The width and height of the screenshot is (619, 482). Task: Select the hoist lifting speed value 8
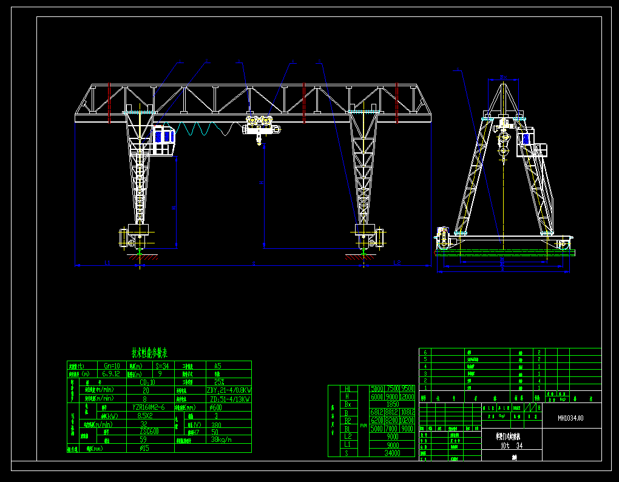145,399
